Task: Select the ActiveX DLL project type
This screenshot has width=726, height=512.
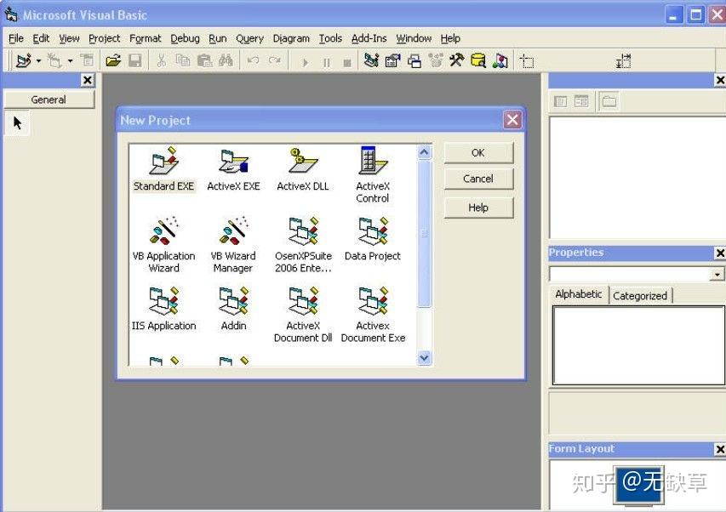Action: (x=303, y=169)
